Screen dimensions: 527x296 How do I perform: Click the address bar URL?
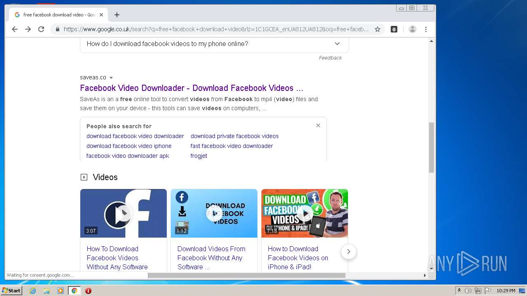pyautogui.click(x=216, y=29)
